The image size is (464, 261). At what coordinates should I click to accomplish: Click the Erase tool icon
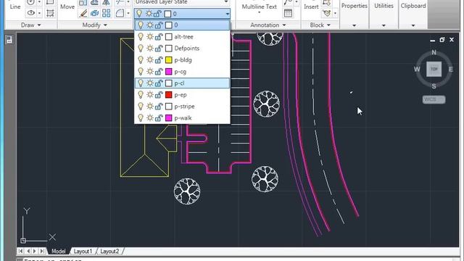pyautogui.click(x=83, y=13)
